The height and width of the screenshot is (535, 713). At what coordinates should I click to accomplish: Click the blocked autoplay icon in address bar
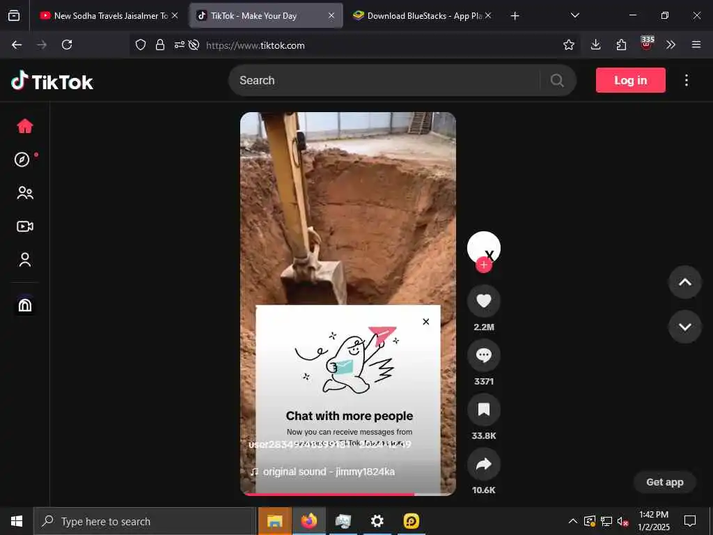click(x=194, y=45)
